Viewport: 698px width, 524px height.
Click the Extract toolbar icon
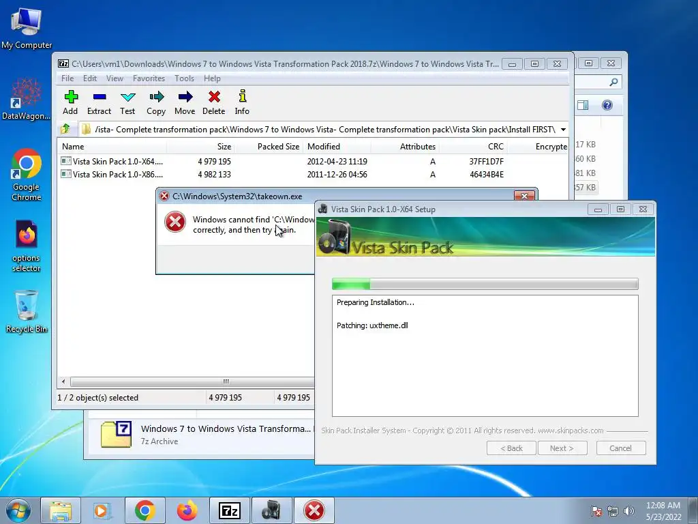pyautogui.click(x=99, y=102)
